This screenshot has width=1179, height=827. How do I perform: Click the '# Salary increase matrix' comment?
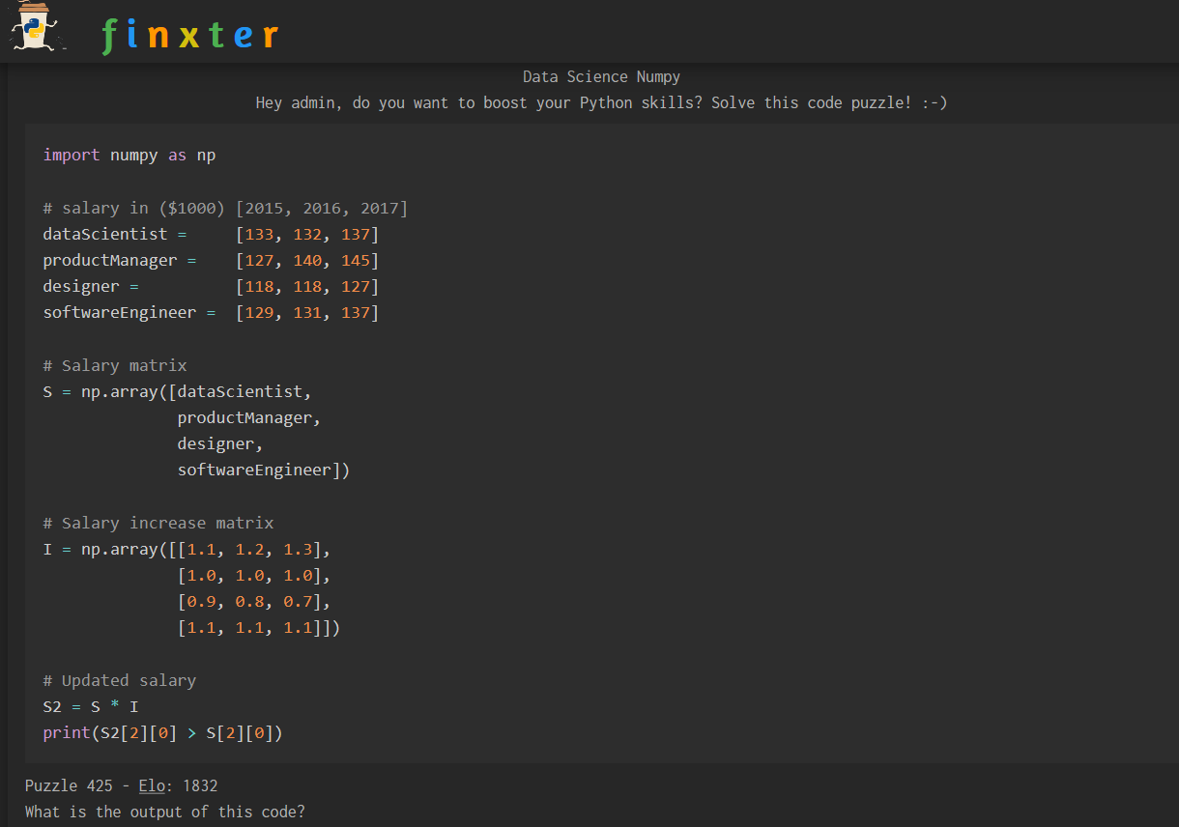point(158,523)
